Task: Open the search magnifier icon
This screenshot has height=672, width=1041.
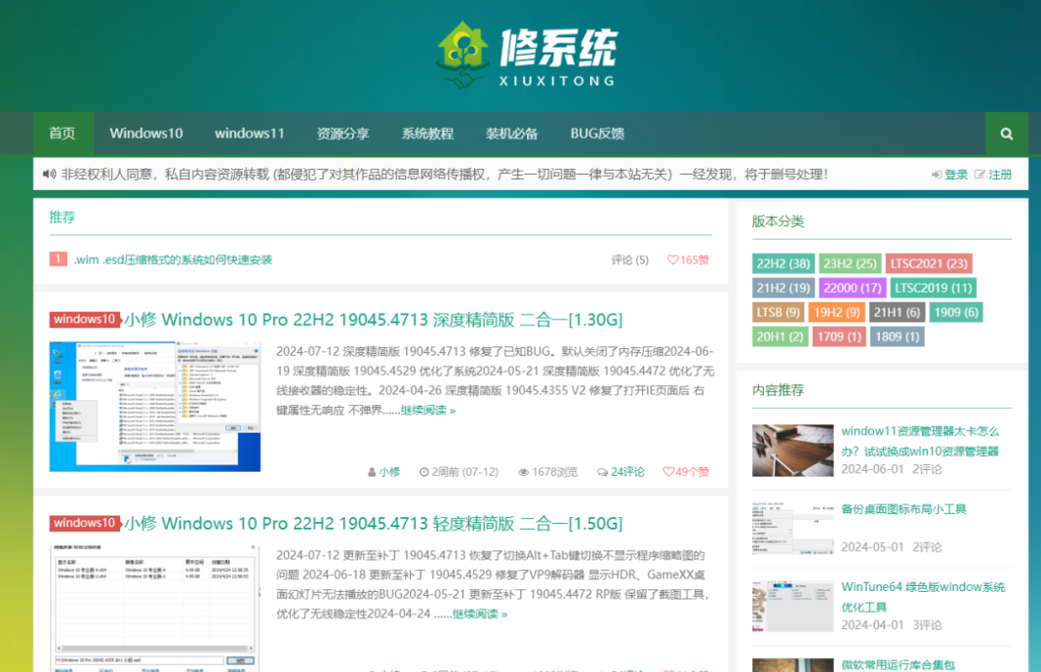Action: (1007, 134)
